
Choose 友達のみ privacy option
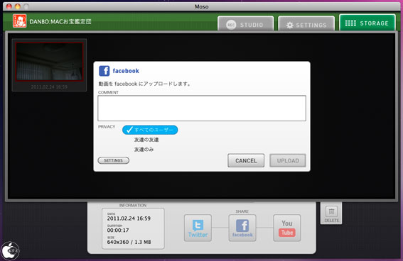tap(144, 150)
